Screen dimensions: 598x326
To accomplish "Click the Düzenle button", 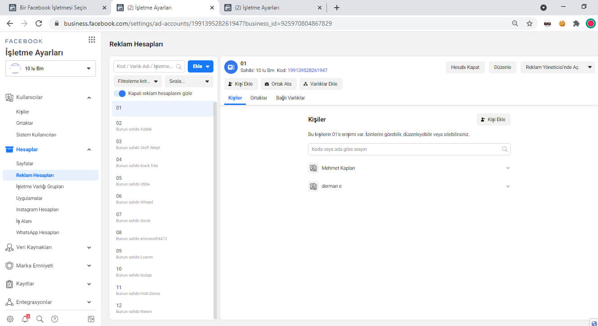I will (x=503, y=67).
